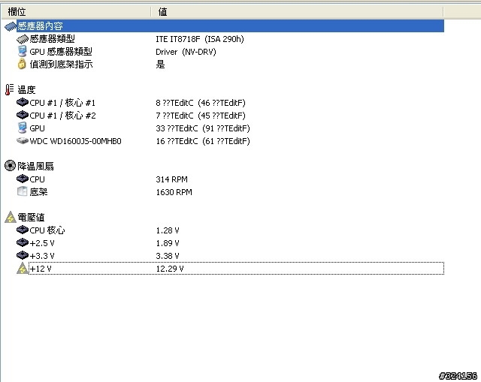Click the GPU 感應器類型 monitor icon
Screen dimensions: 481x382
point(22,52)
